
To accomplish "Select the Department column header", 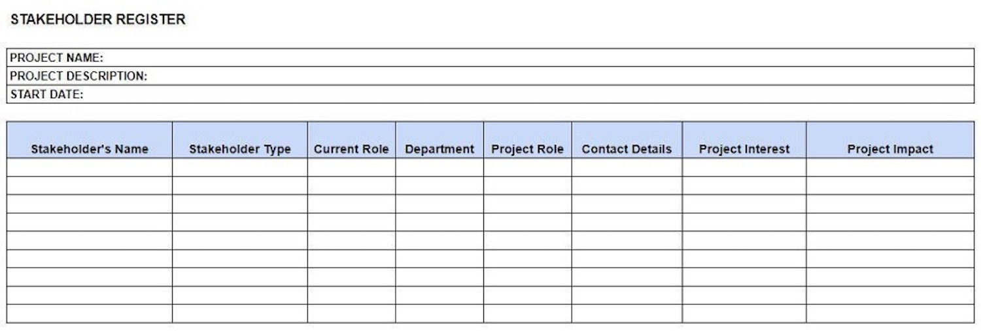I will coord(439,148).
